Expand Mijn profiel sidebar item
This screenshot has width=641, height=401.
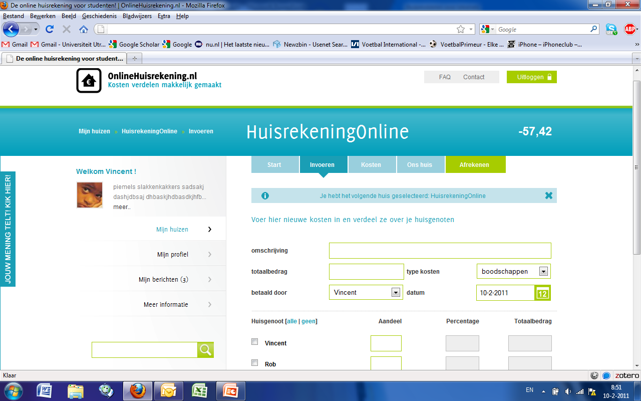click(173, 255)
